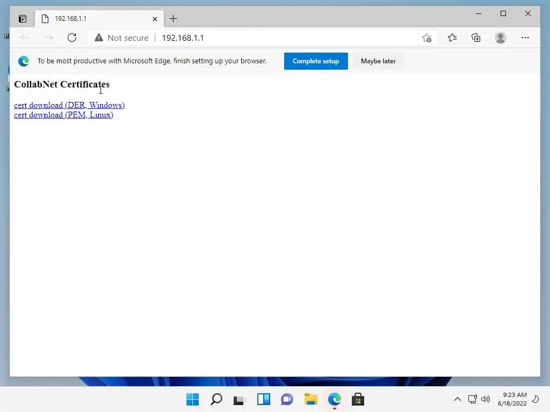This screenshot has height=412, width=550.
Task: Add this page to favorites
Action: 426,38
